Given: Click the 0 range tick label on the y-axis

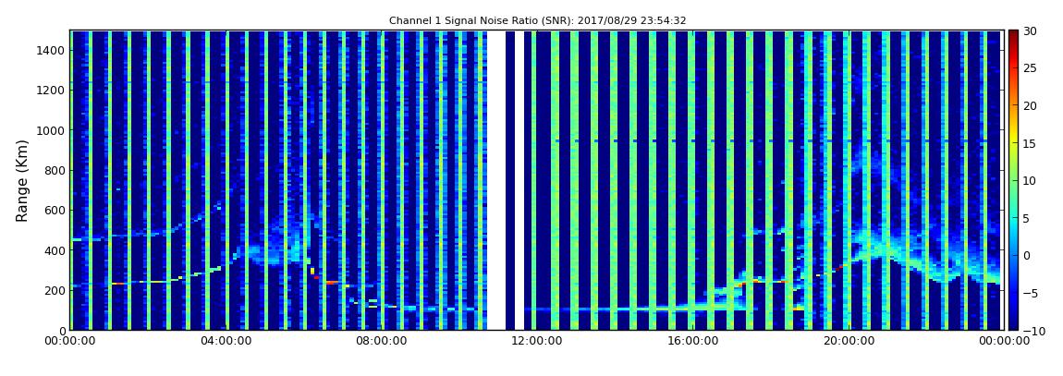Looking at the screenshot, I should [x=62, y=330].
